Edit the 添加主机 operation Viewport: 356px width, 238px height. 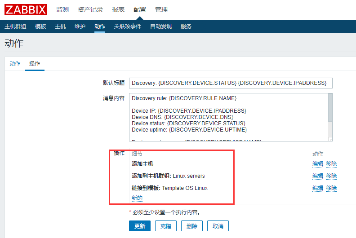(317, 164)
